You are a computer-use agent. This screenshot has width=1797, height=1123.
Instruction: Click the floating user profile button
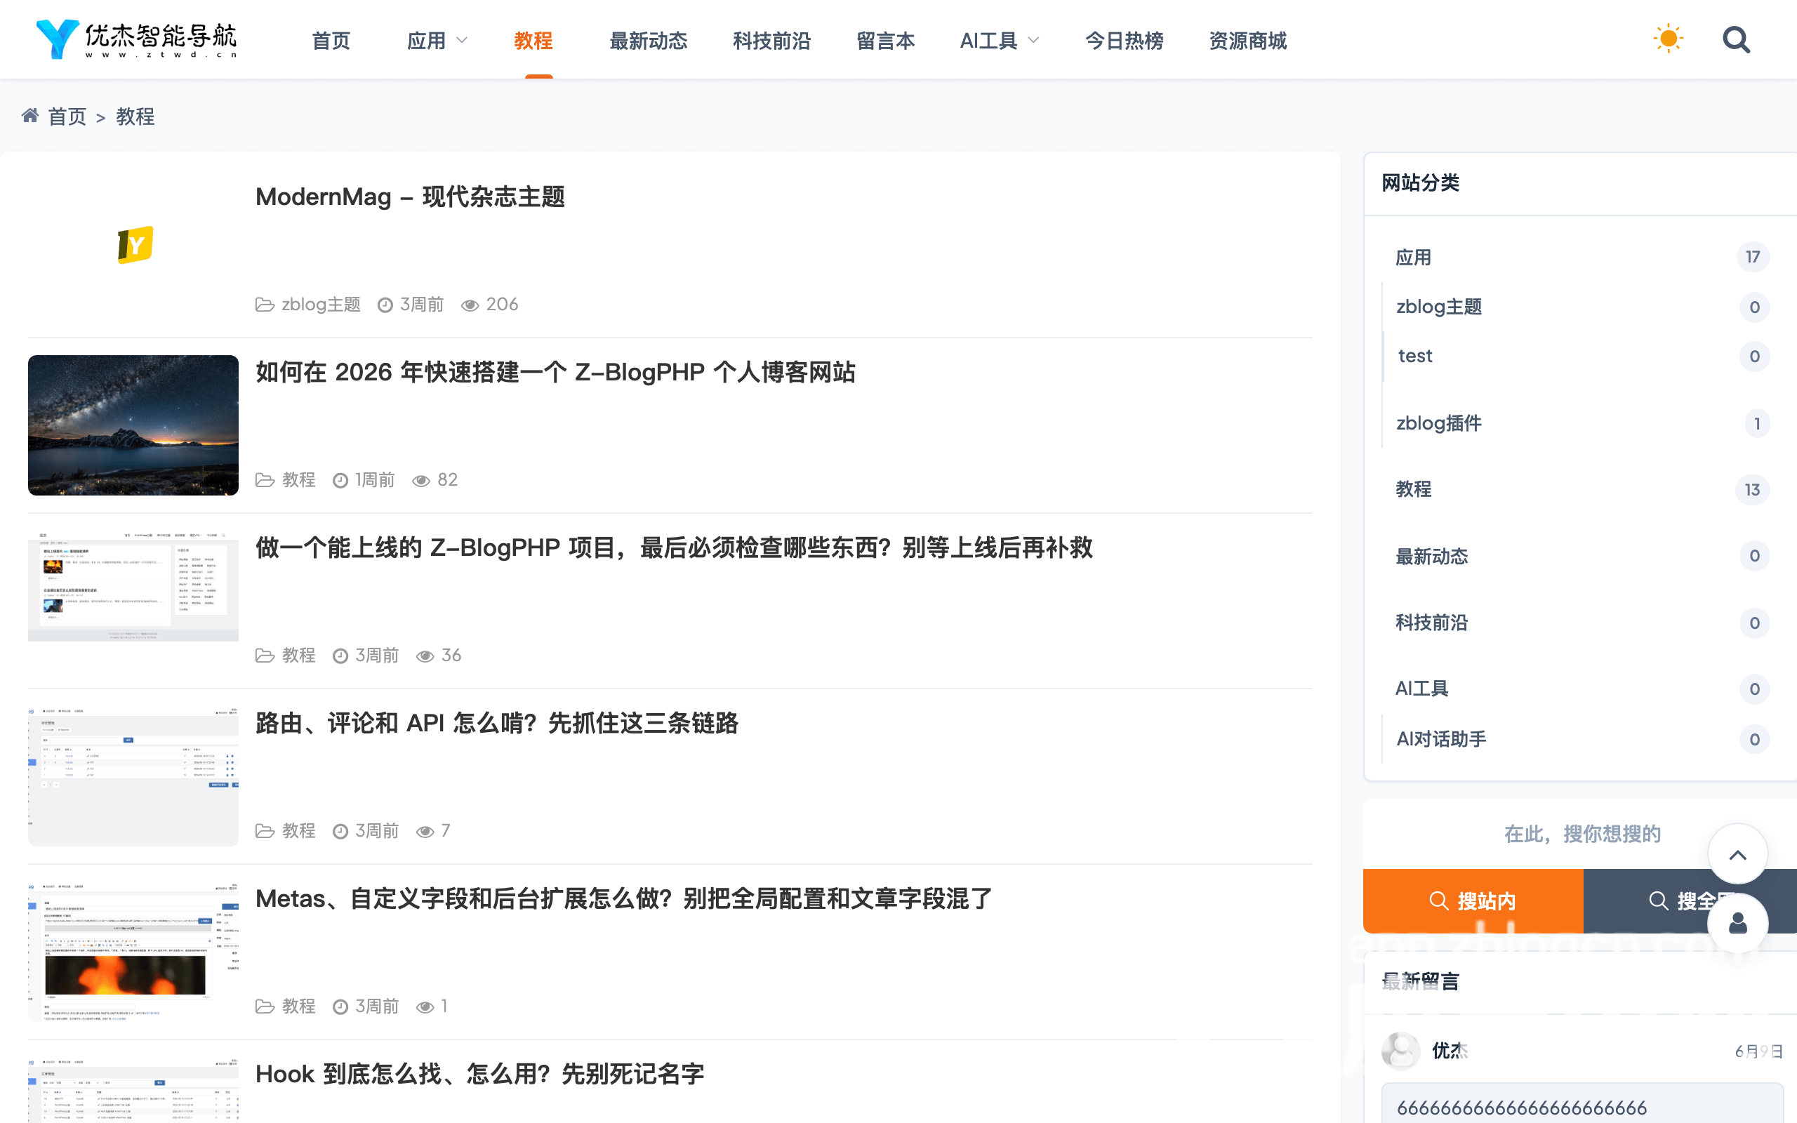(1737, 923)
